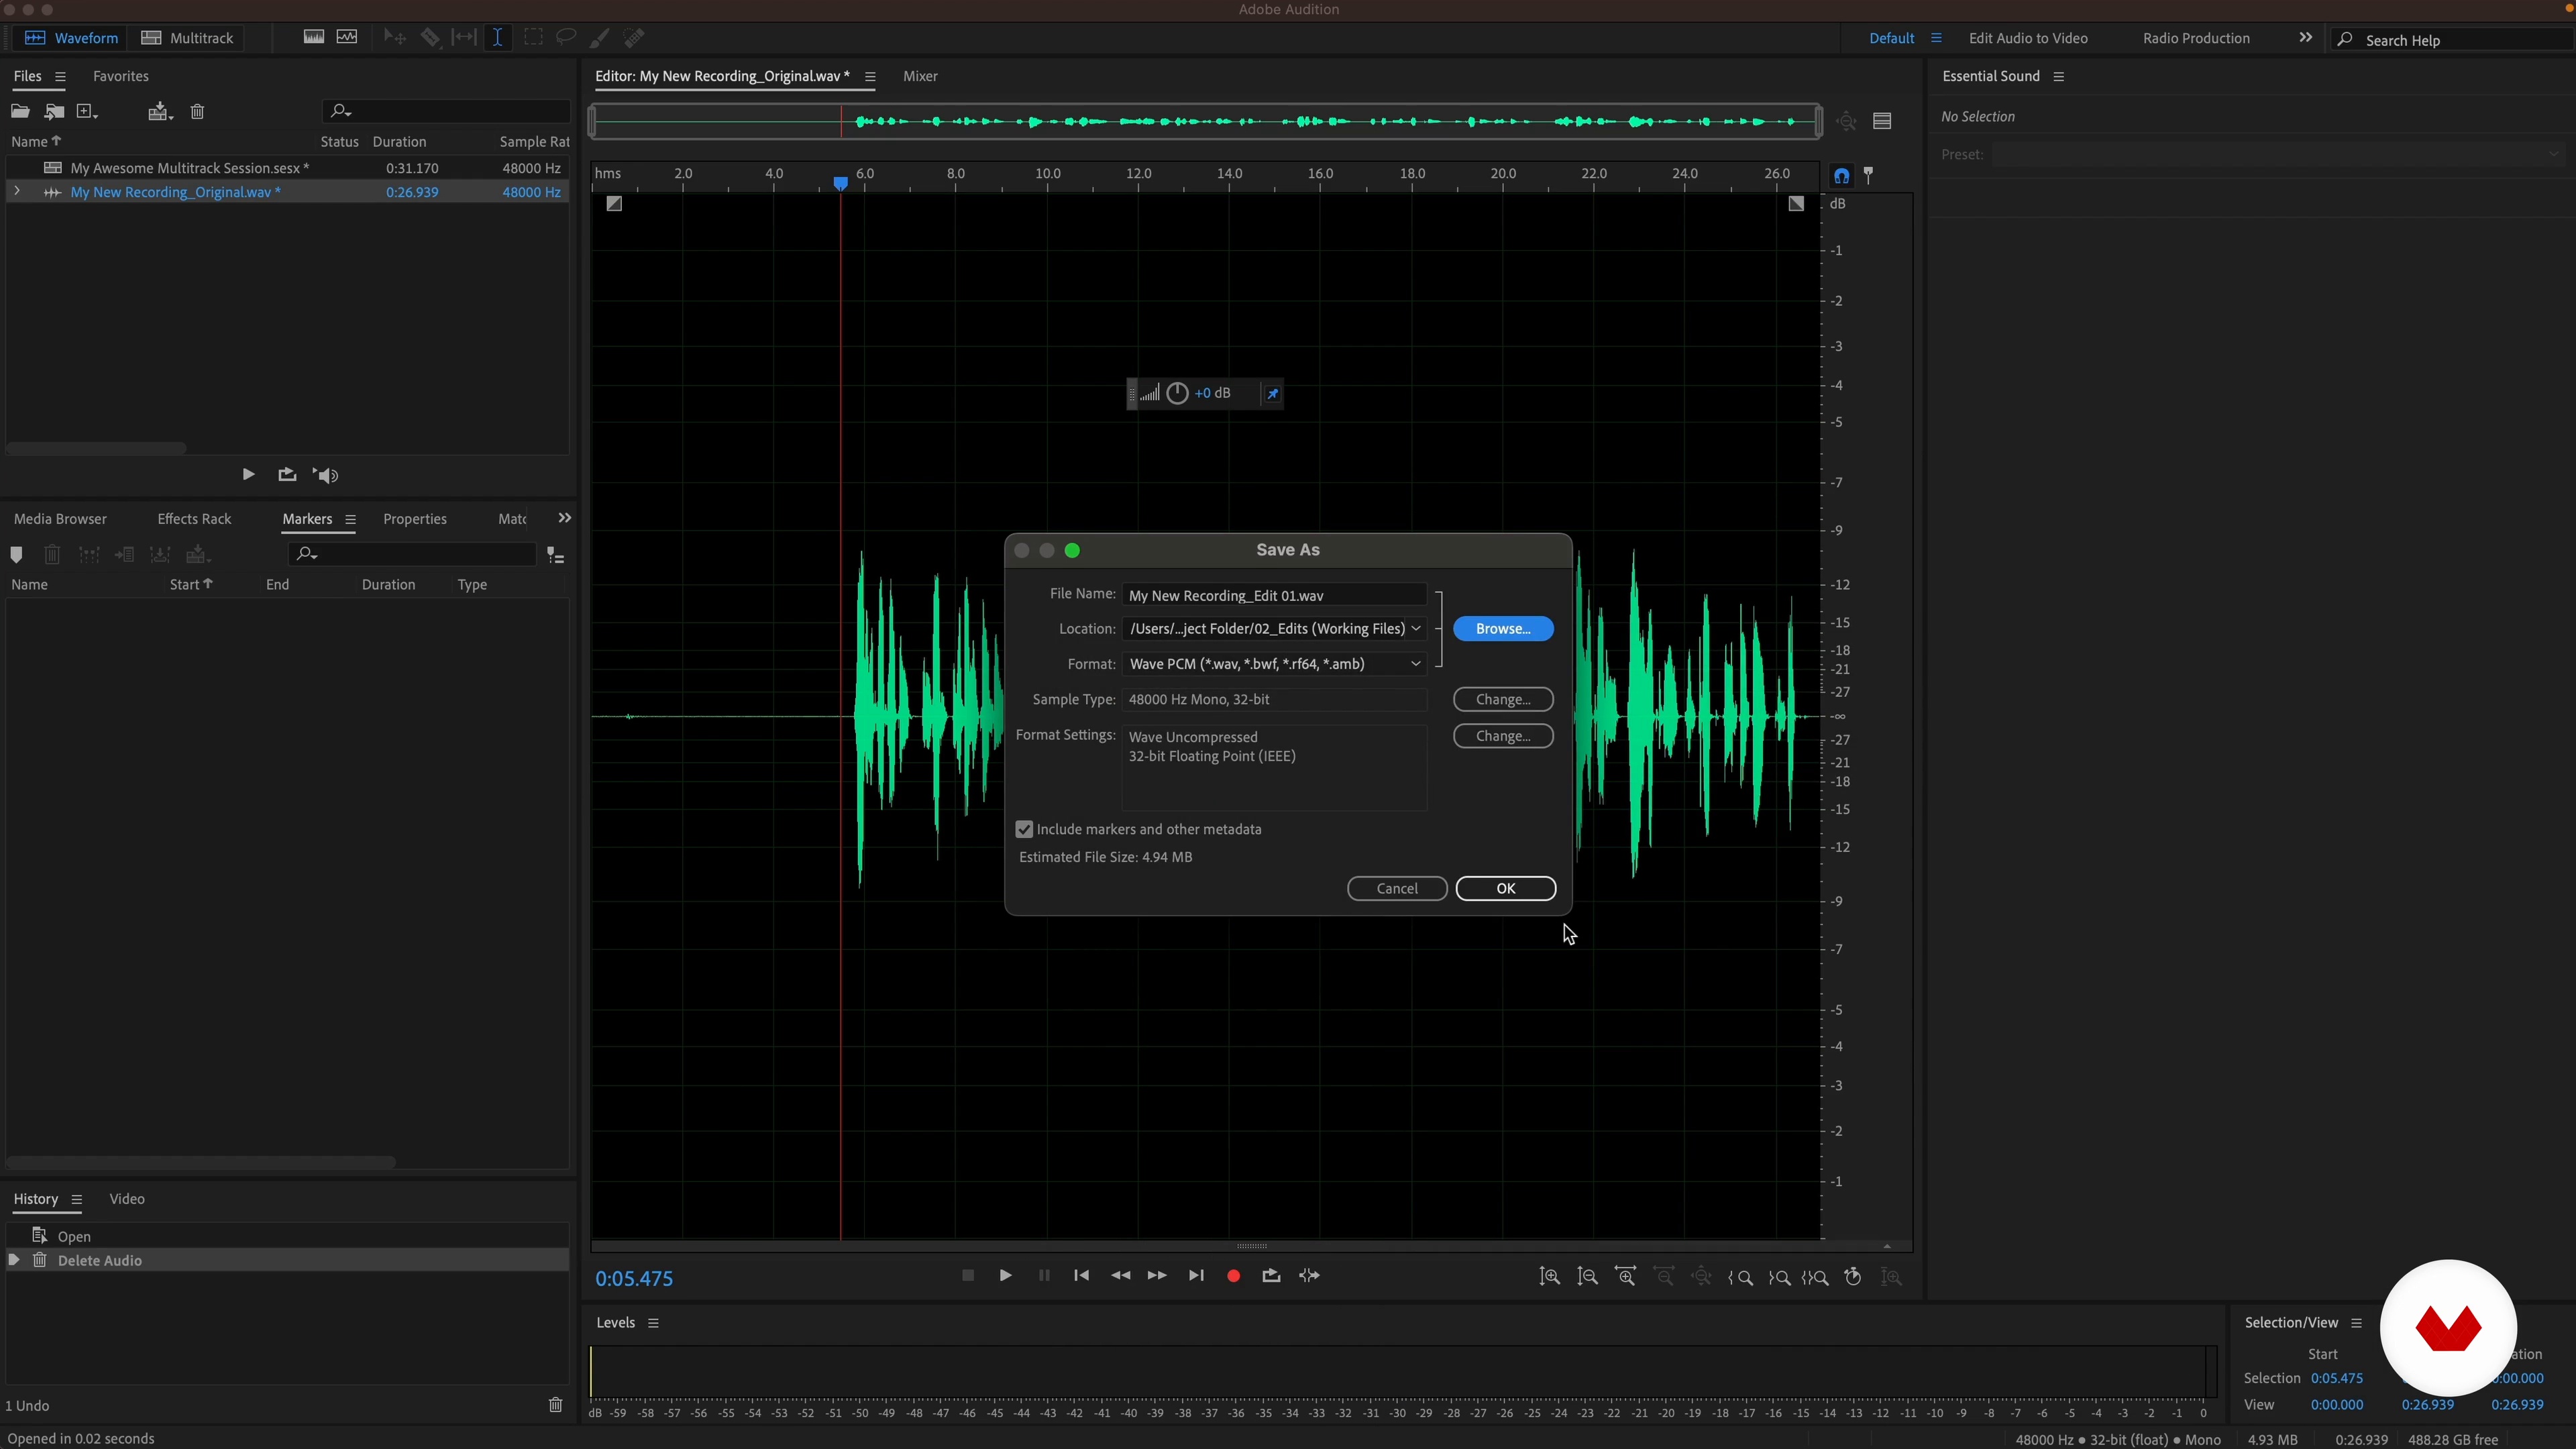Toggle snapping magnet icon
This screenshot has height=1449, width=2576.
point(1842,176)
